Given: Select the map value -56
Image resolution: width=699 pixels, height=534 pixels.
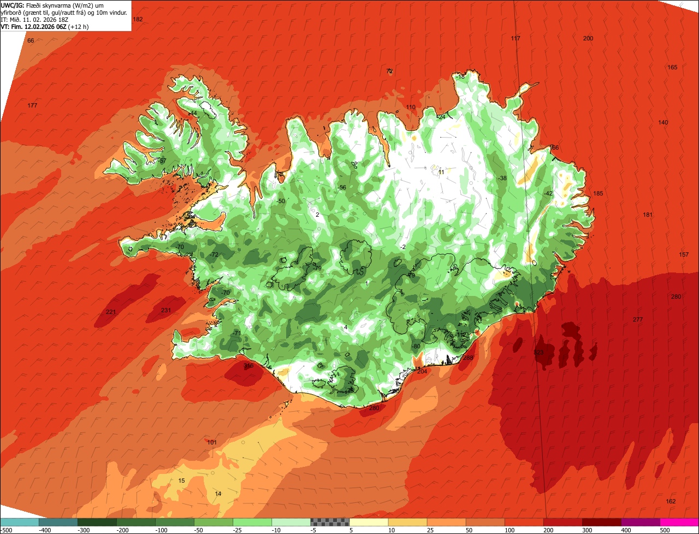Looking at the screenshot, I should click(x=342, y=187).
